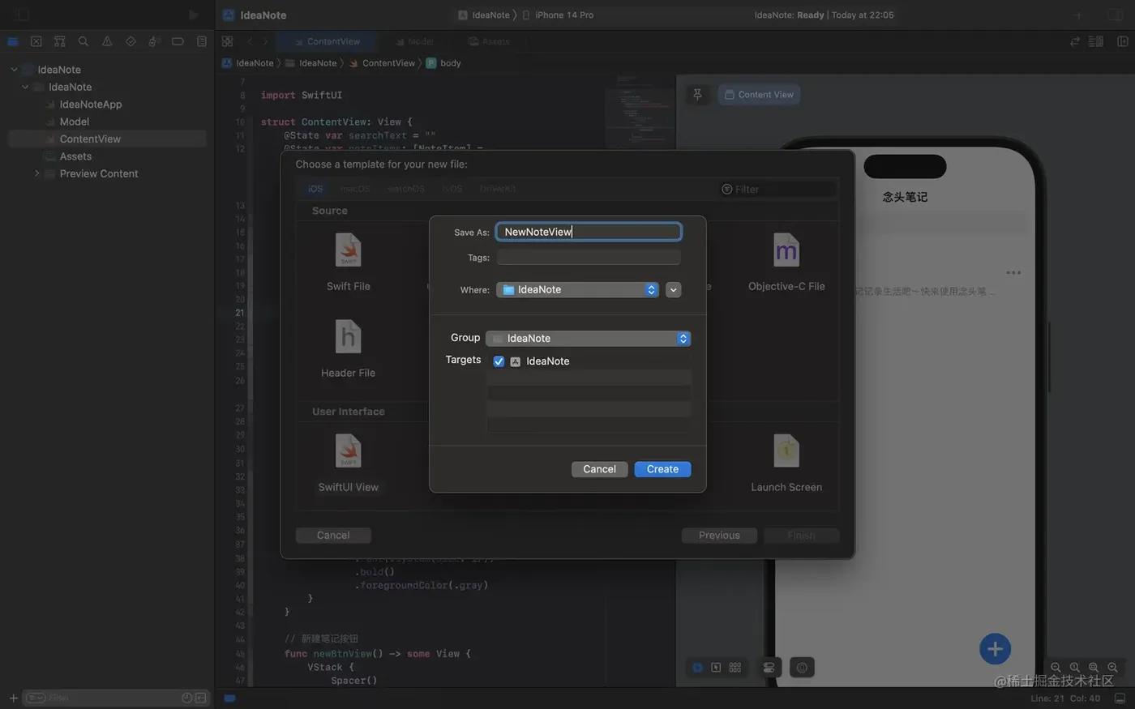1135x709 pixels.
Task: Select the iOS platform tab
Action: [315, 189]
